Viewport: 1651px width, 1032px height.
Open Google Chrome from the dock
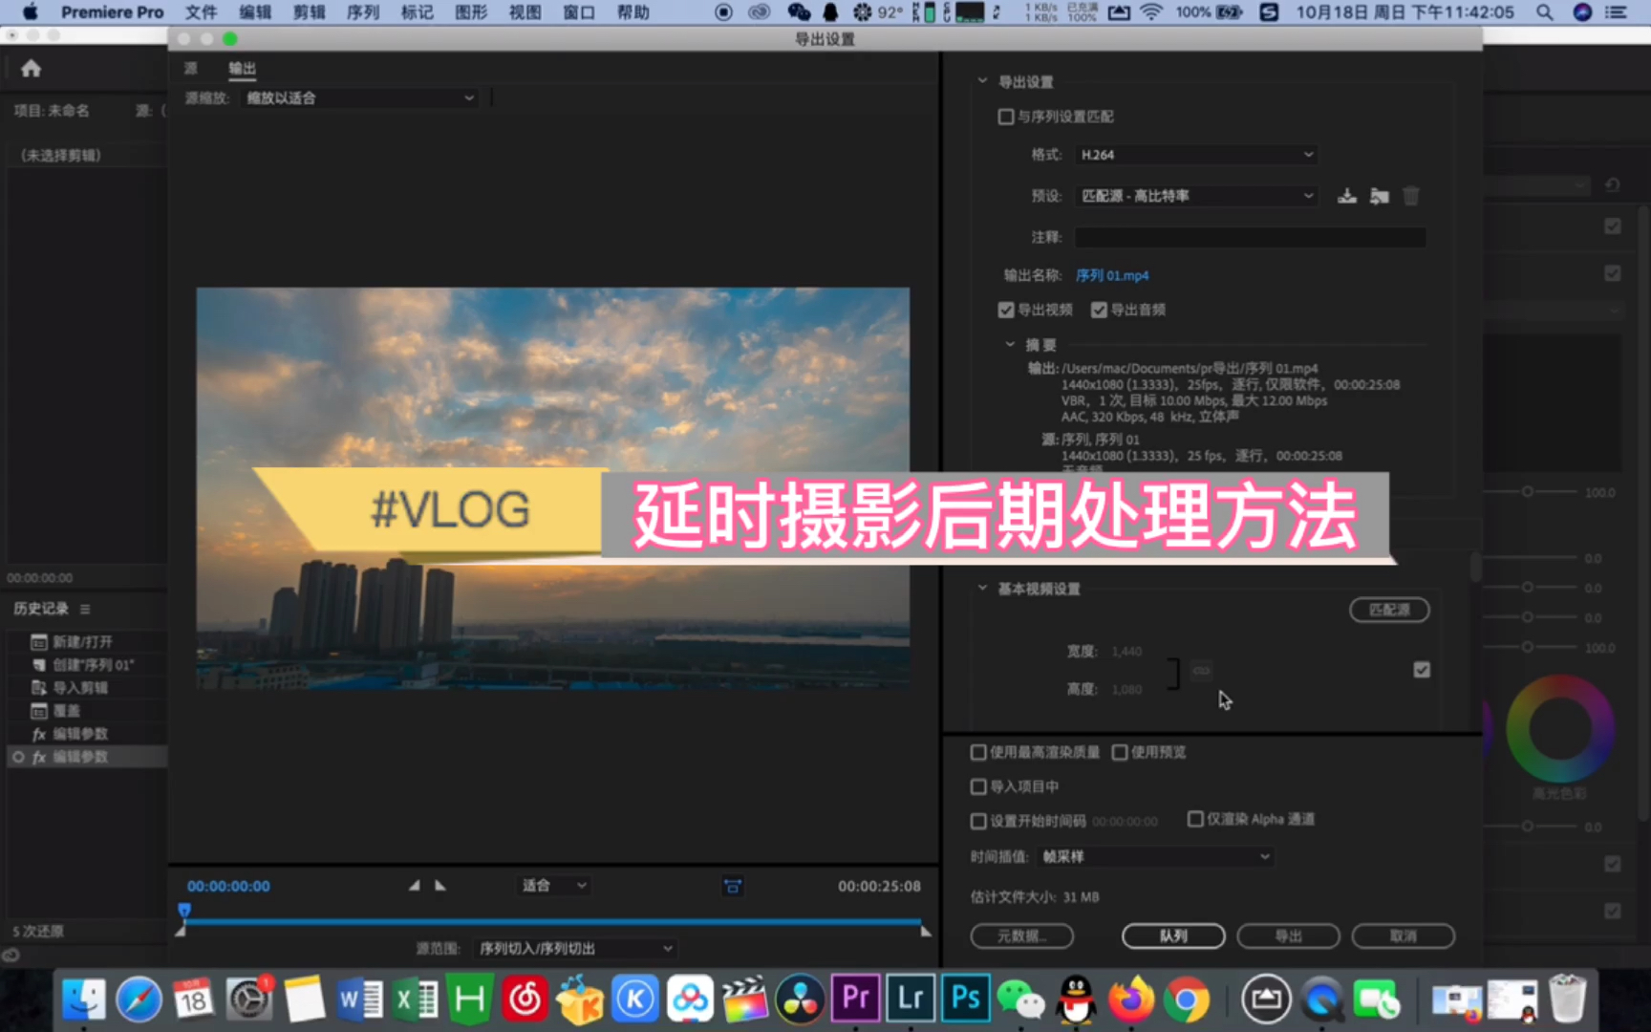click(x=1186, y=999)
